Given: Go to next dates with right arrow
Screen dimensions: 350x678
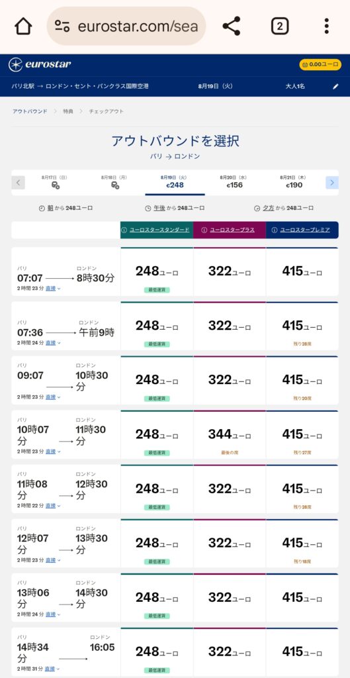Looking at the screenshot, I should pyautogui.click(x=332, y=183).
